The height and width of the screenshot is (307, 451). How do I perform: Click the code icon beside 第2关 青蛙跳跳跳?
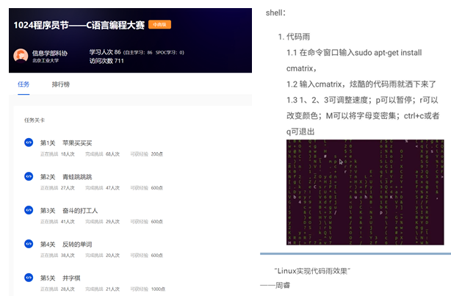[x=29, y=176]
